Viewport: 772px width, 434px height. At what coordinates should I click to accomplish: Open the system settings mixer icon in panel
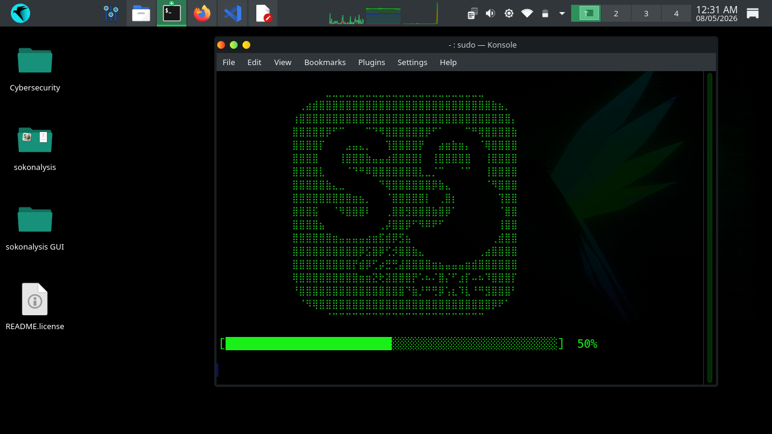(111, 13)
